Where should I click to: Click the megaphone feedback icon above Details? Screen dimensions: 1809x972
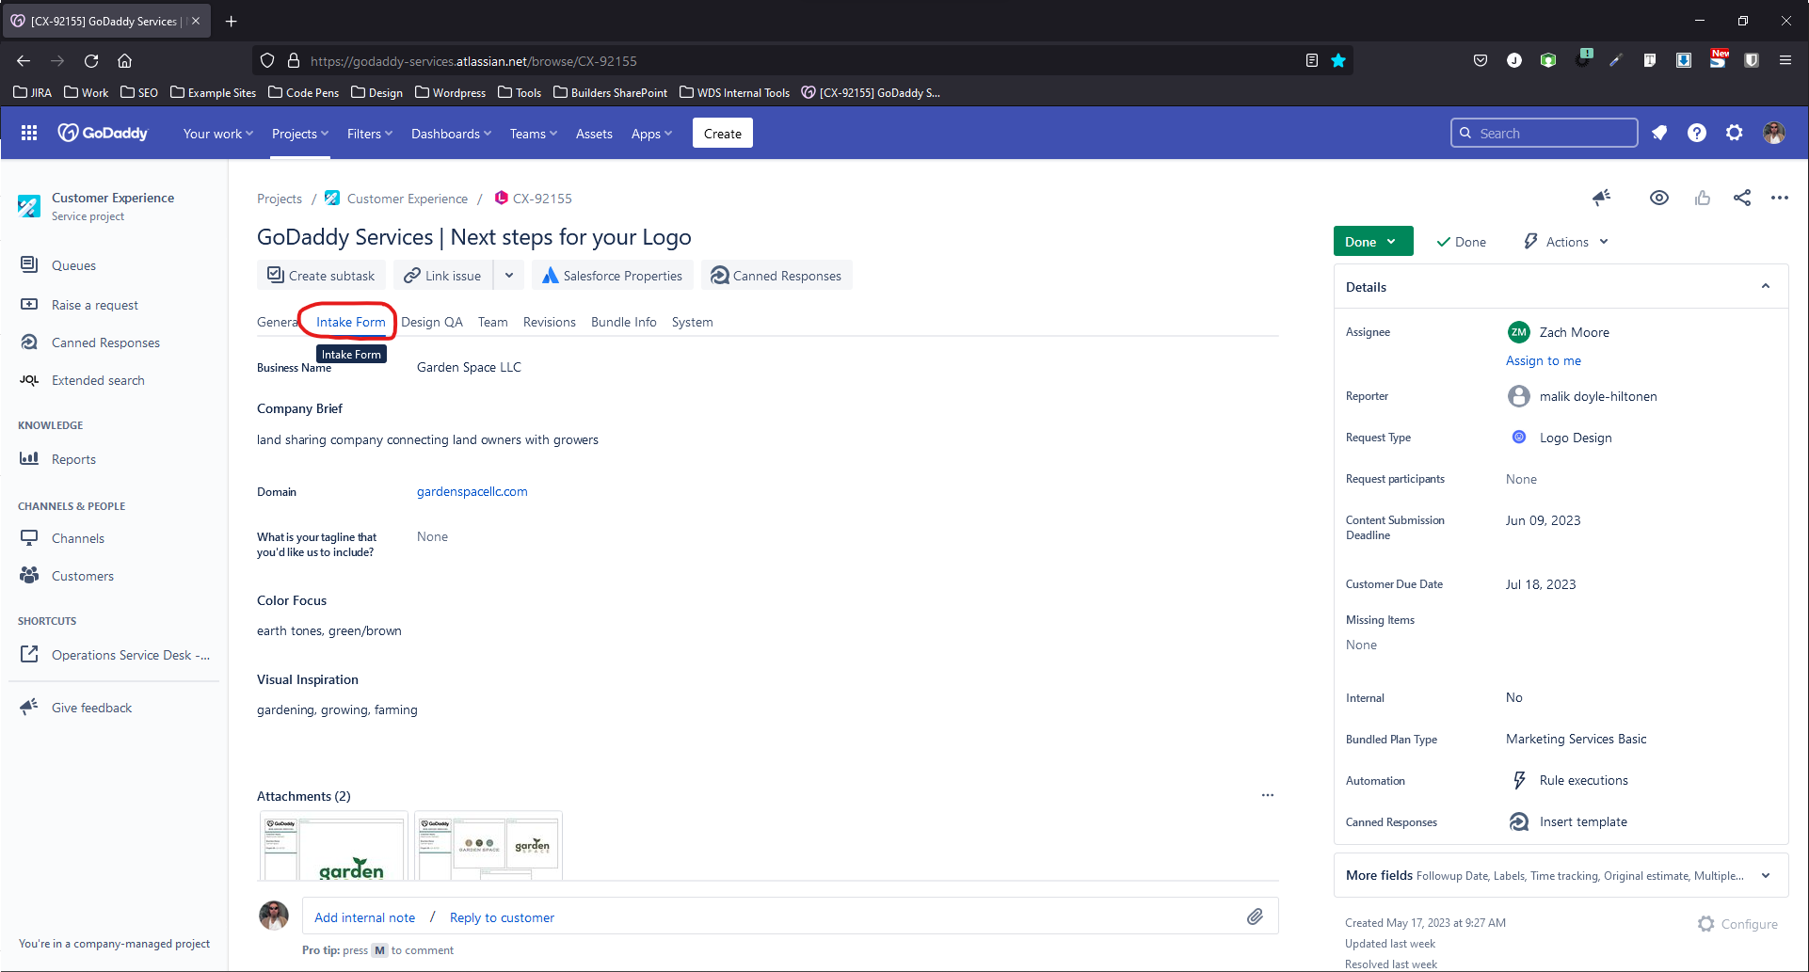(1601, 198)
